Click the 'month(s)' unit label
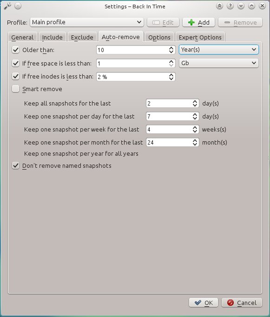Viewport: 270px width, 317px height. tap(214, 143)
